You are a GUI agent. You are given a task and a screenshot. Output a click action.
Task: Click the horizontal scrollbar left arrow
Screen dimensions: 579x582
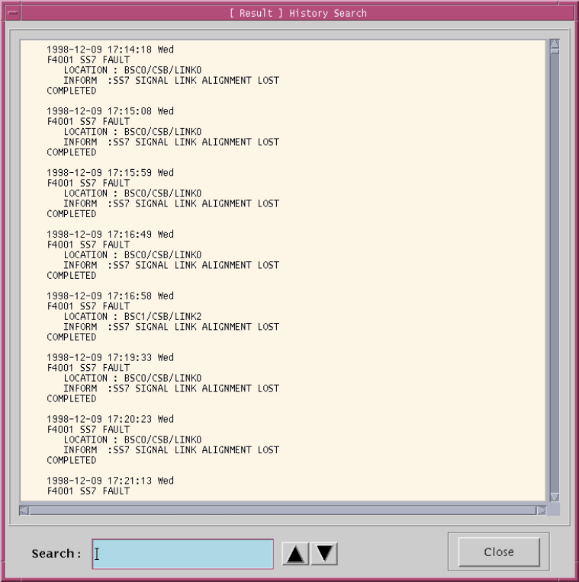tap(24, 510)
